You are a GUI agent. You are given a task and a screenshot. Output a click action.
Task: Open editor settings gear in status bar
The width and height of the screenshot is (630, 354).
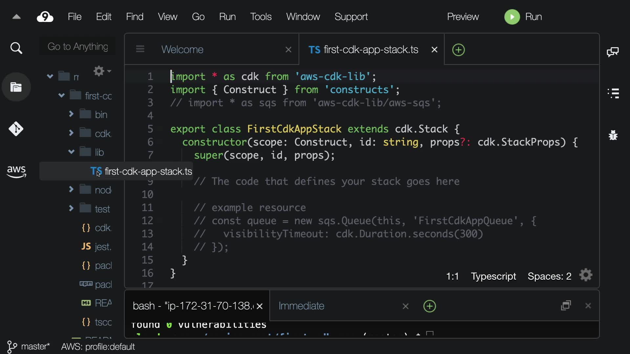586,275
